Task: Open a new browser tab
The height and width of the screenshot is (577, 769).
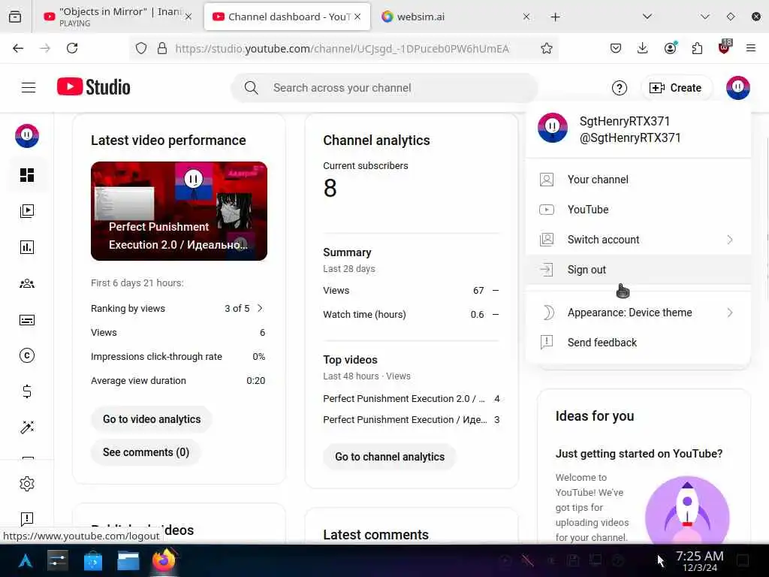Action: 555,17
